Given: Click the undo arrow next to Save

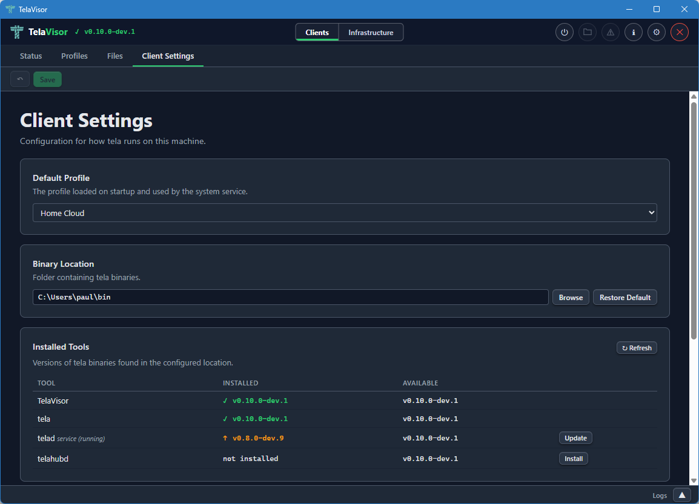Looking at the screenshot, I should 19,79.
